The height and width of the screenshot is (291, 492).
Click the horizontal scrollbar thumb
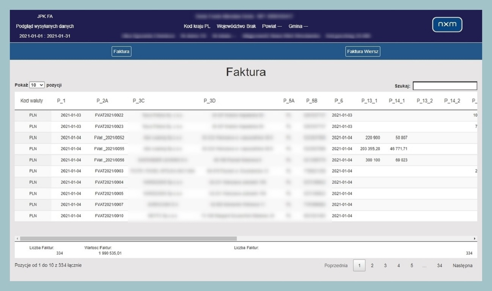tap(128, 239)
